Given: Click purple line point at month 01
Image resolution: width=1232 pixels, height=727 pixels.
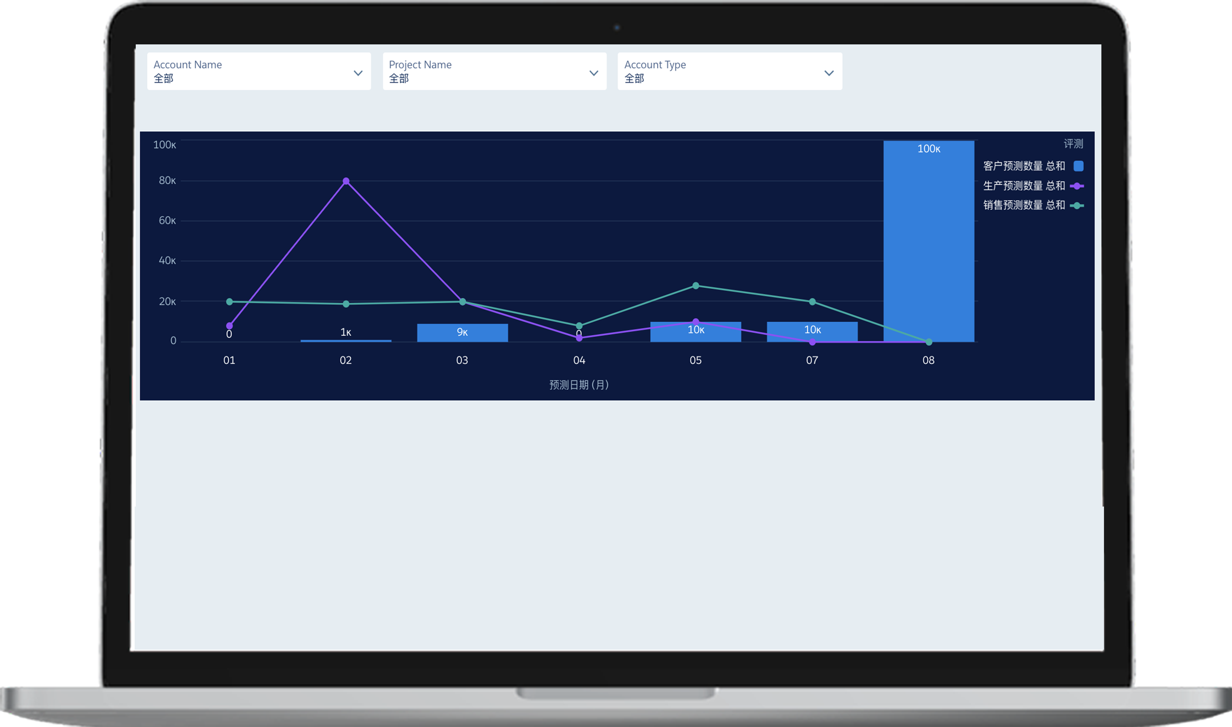Looking at the screenshot, I should click(229, 326).
